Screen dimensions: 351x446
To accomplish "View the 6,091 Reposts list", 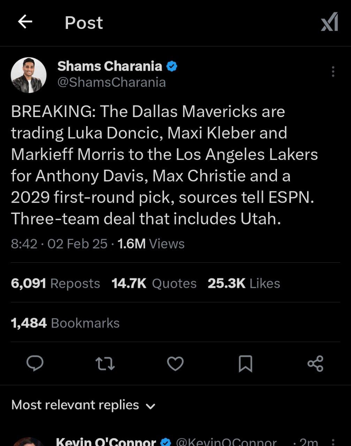I will [x=55, y=283].
